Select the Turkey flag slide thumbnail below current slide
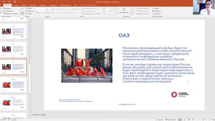This screenshot has height=121, width=215. (x=13, y=85)
